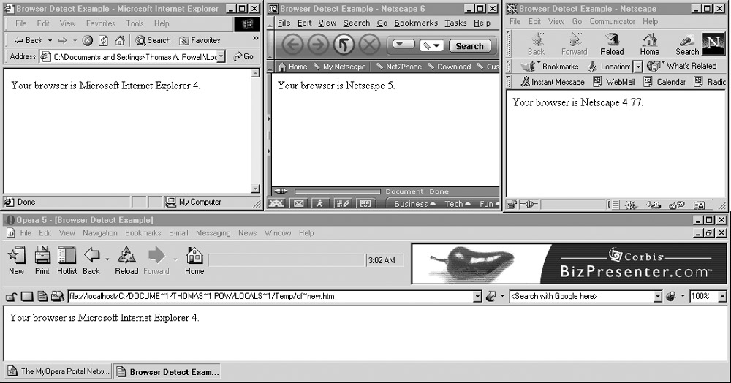Open the Tasks menu in Netscape 6
This screenshot has width=731, height=383.
[x=455, y=23]
